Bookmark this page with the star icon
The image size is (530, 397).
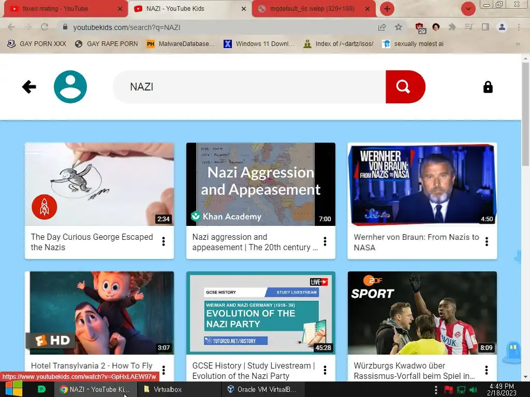coord(399,27)
